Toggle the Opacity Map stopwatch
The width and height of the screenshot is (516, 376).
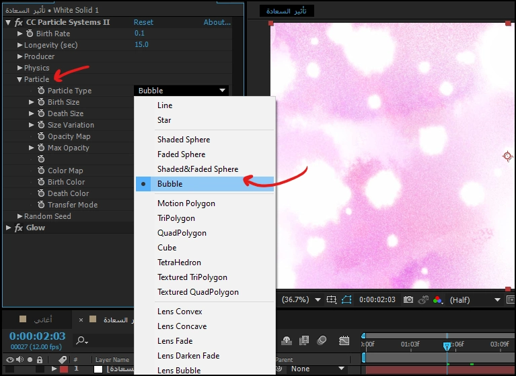41,136
